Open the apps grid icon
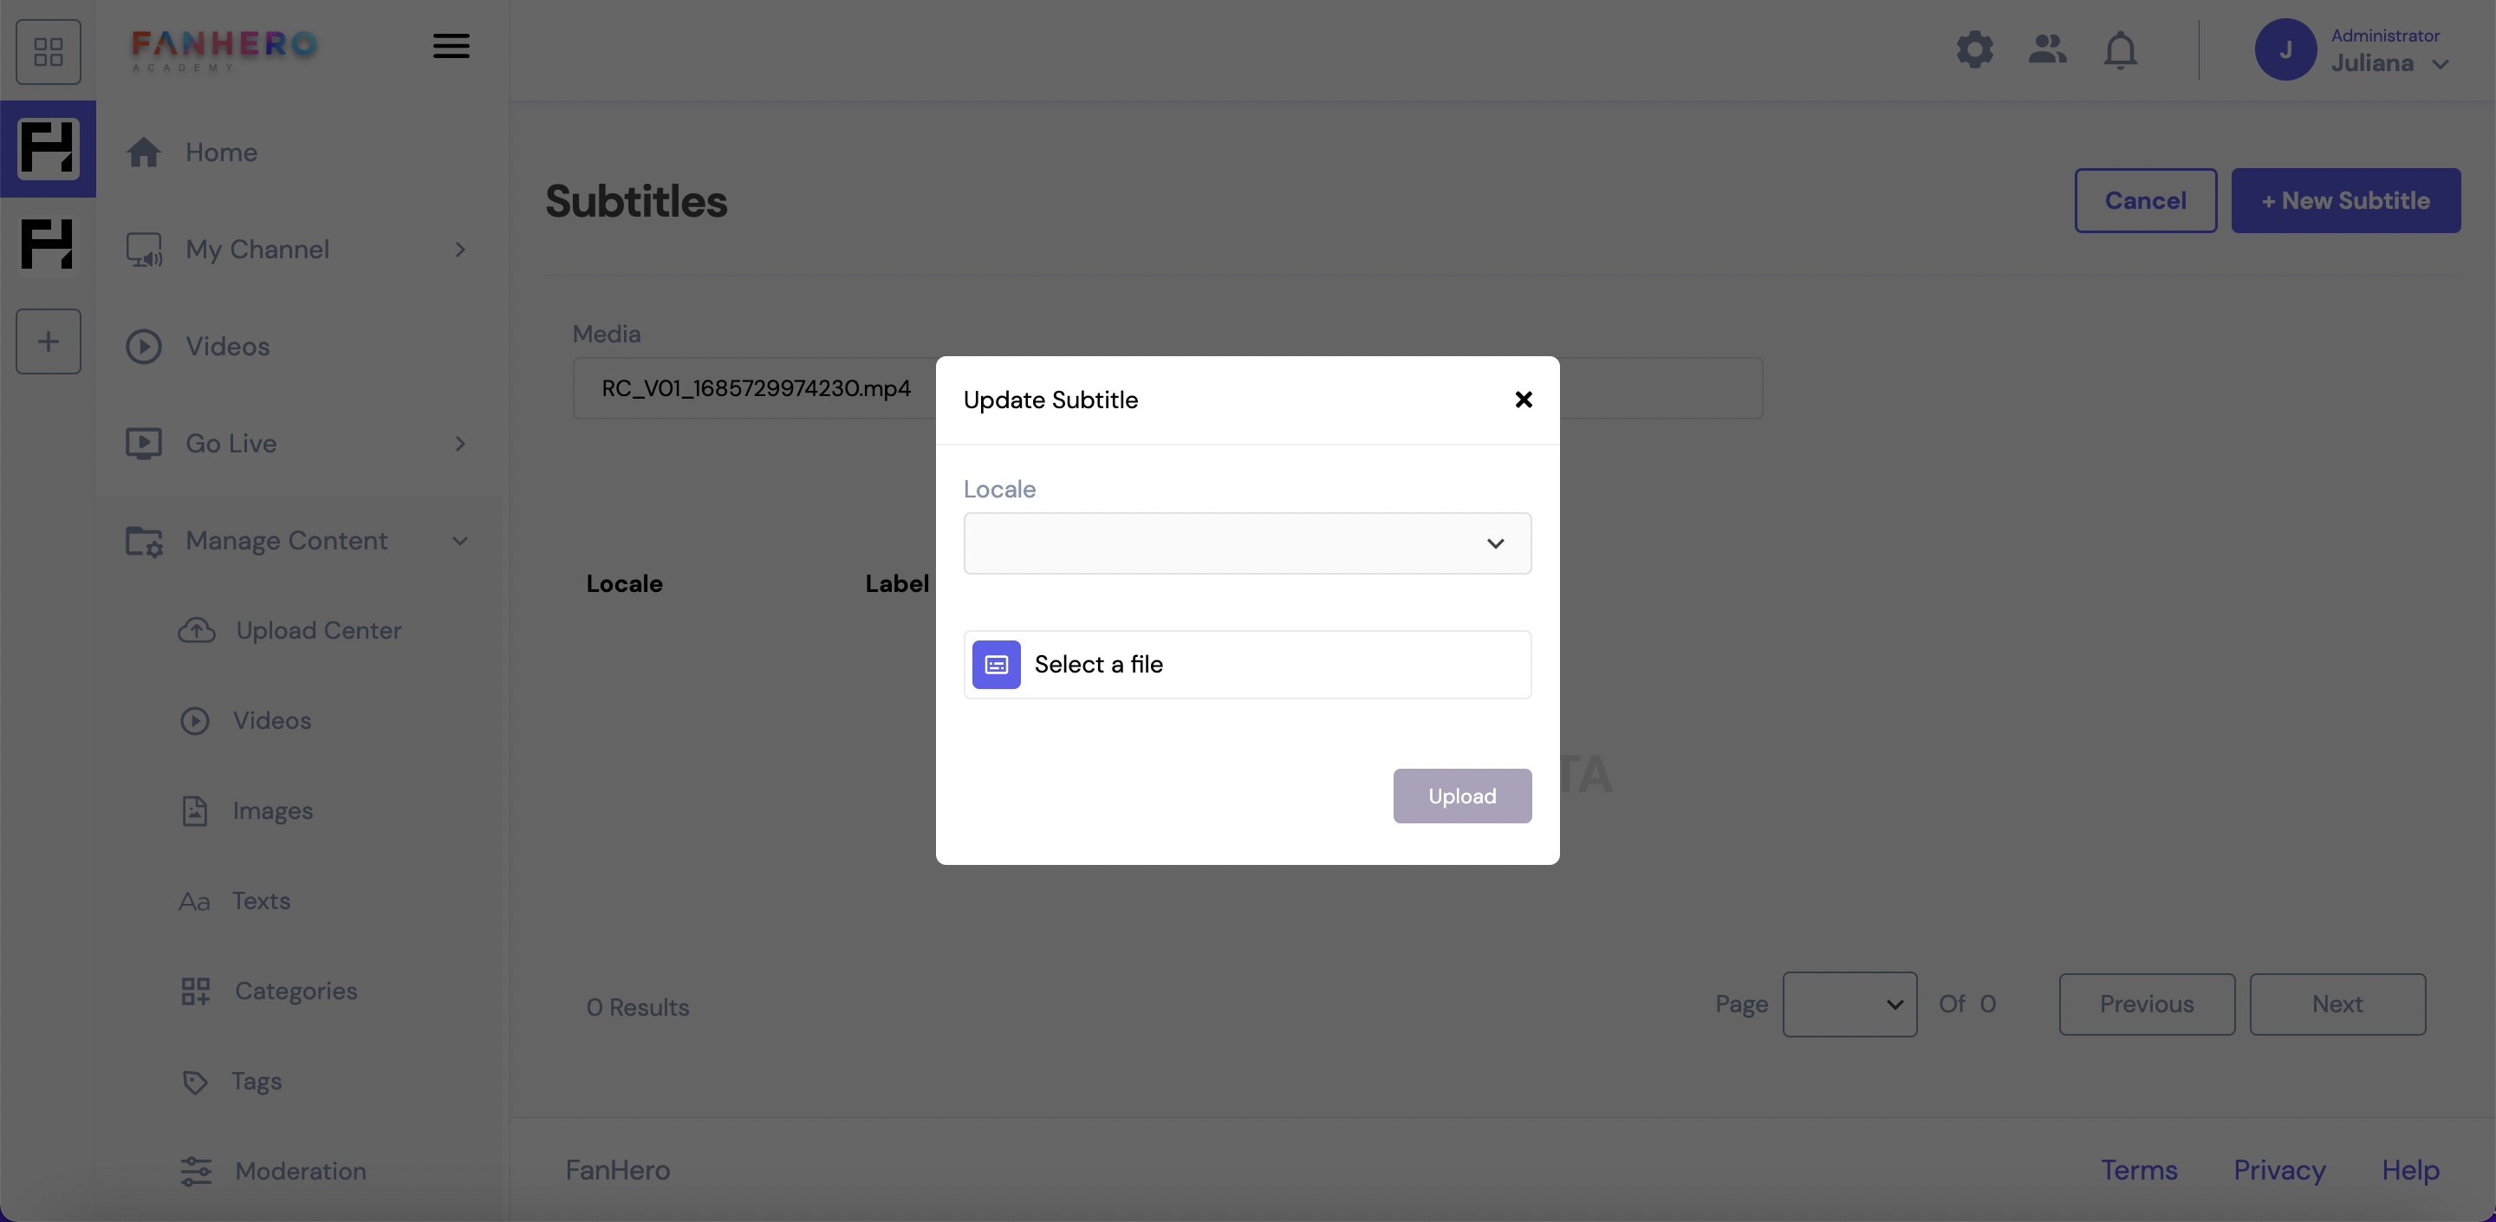Screen dimensions: 2496x1222 point(48,51)
